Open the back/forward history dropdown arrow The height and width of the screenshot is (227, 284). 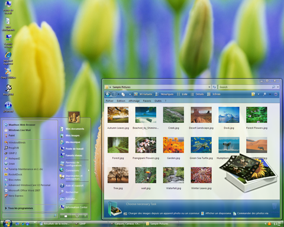click(x=118, y=95)
